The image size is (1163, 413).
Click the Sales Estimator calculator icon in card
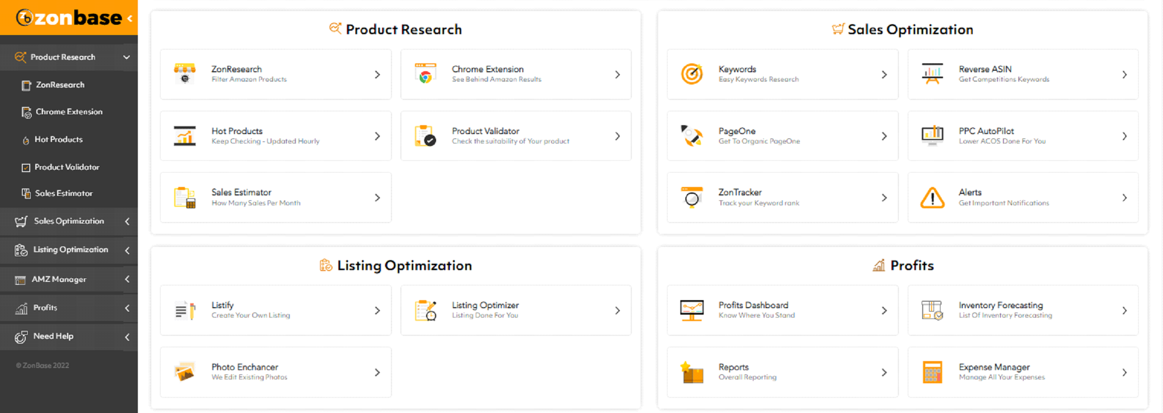(x=185, y=197)
